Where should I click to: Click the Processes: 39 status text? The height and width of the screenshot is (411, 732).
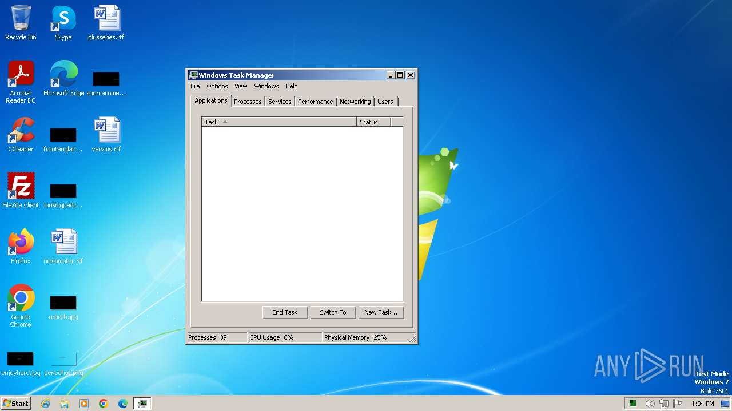tap(208, 337)
